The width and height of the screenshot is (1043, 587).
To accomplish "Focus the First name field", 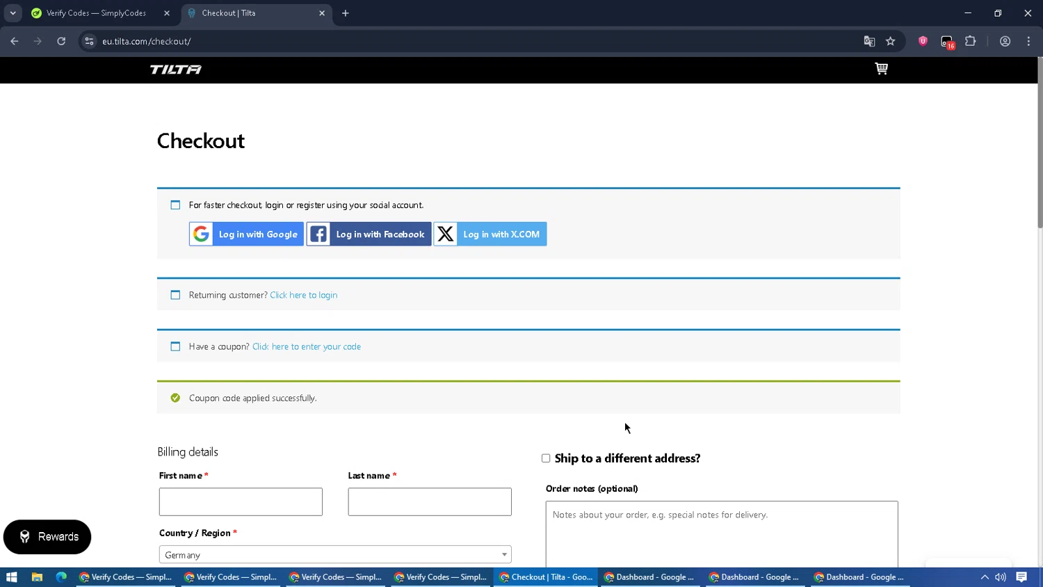I will [241, 501].
